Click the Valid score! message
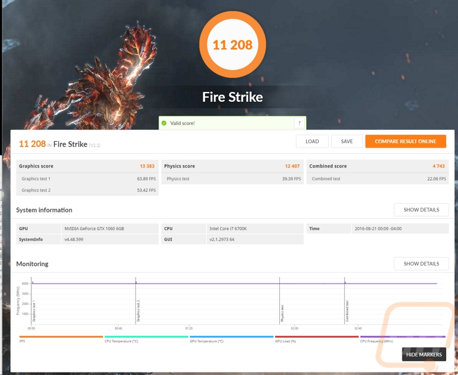Screen dimensions: 458x375 tap(182, 123)
